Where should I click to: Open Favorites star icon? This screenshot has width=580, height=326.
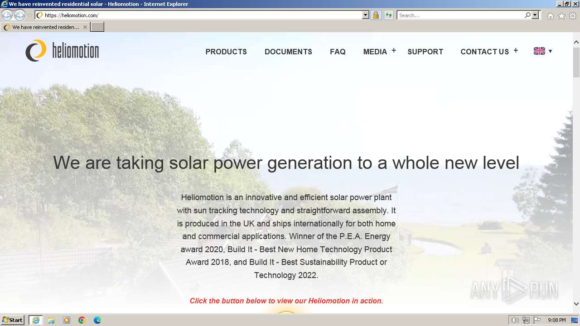coord(561,15)
